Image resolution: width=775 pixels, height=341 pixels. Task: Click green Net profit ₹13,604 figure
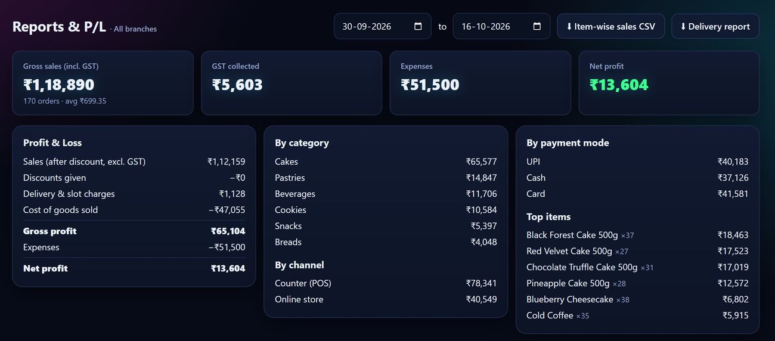[619, 85]
